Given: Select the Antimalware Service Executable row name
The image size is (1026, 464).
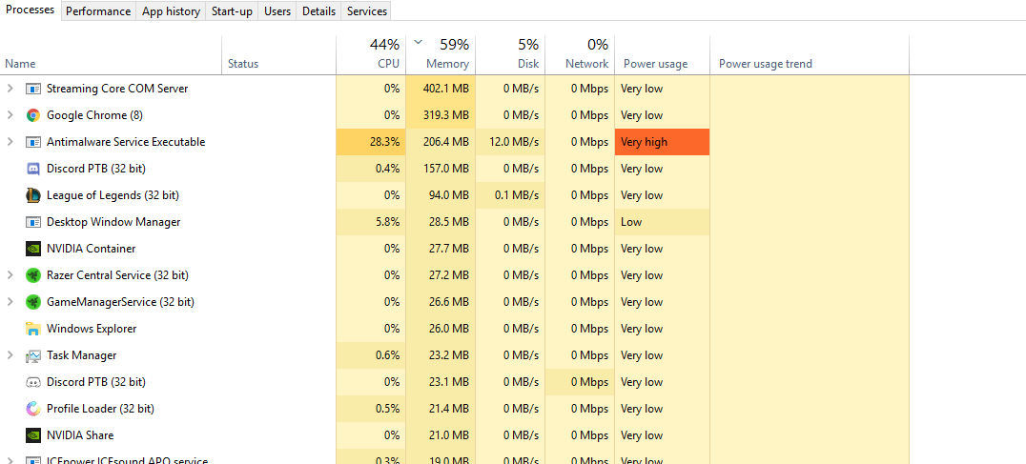Looking at the screenshot, I should [126, 142].
